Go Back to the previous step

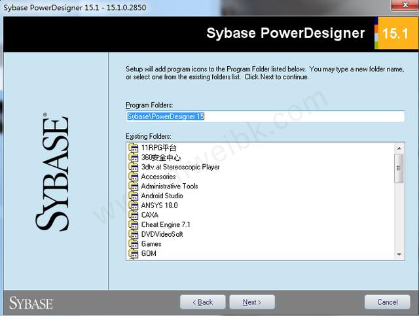[x=202, y=302]
